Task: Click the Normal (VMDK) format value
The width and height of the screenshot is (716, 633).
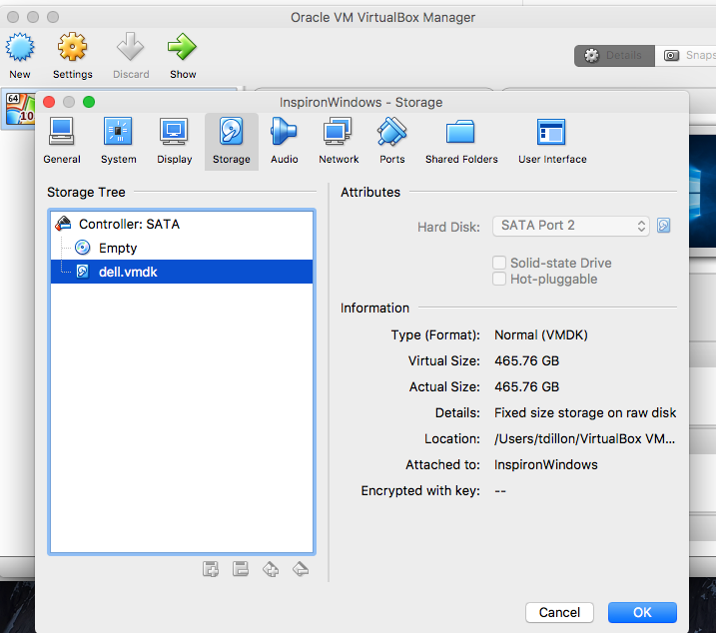Action: [x=540, y=334]
